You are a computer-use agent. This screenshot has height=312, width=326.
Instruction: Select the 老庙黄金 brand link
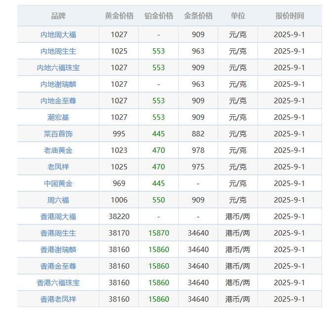pos(58,150)
